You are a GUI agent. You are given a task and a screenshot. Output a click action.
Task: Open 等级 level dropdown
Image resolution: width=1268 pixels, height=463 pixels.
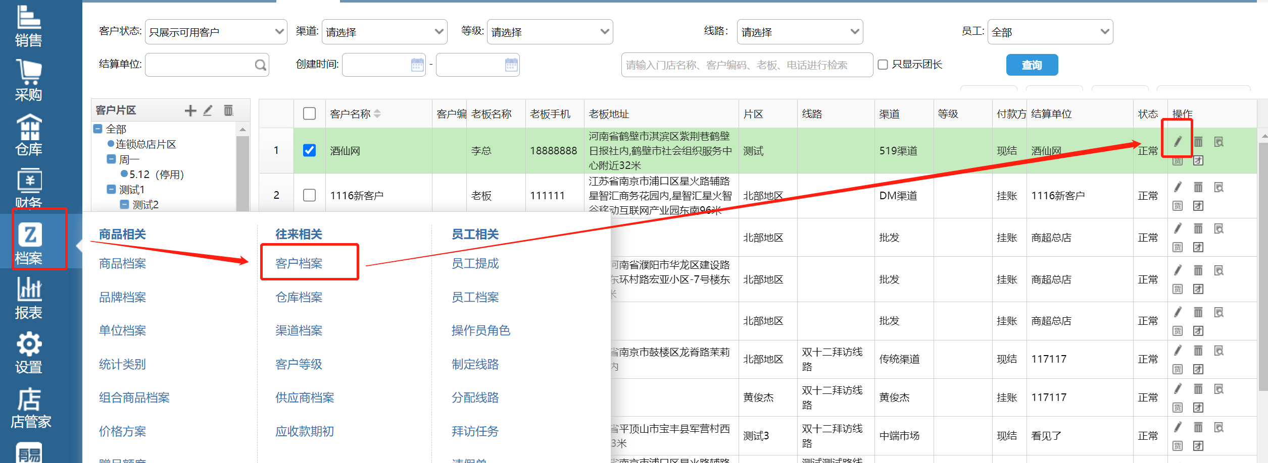tap(550, 32)
